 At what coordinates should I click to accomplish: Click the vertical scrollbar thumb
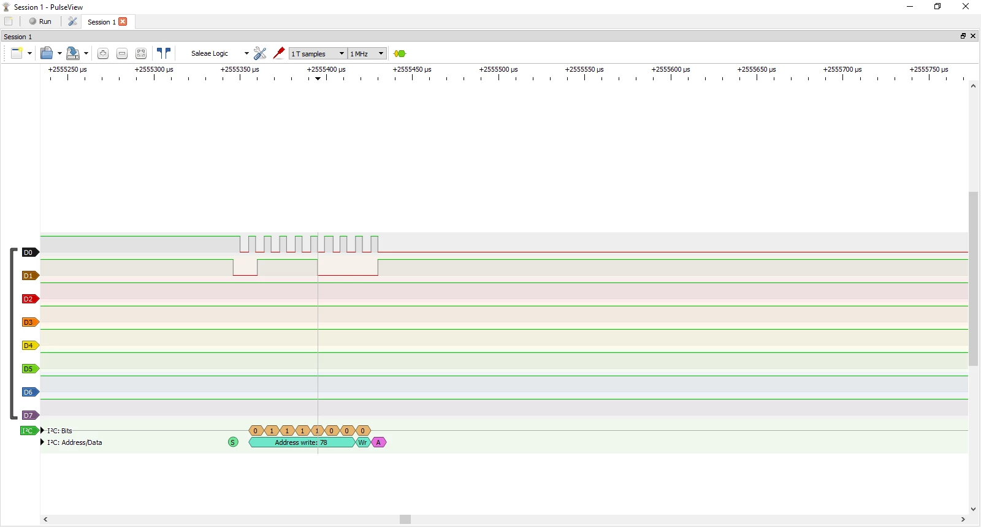click(974, 279)
